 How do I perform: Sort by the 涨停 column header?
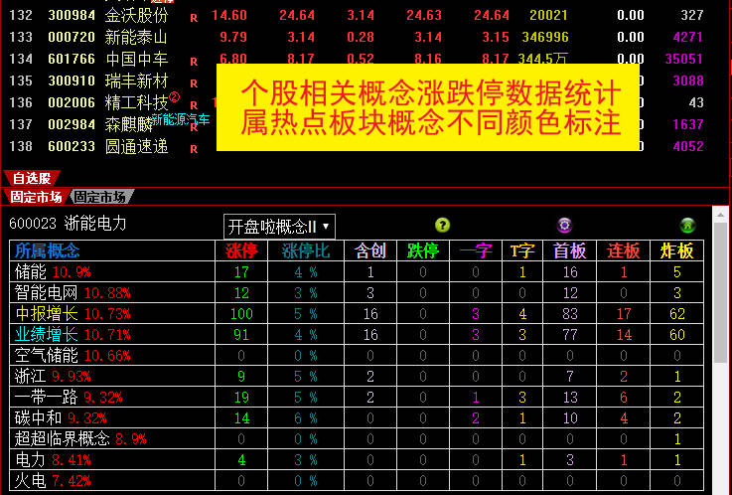click(x=241, y=250)
